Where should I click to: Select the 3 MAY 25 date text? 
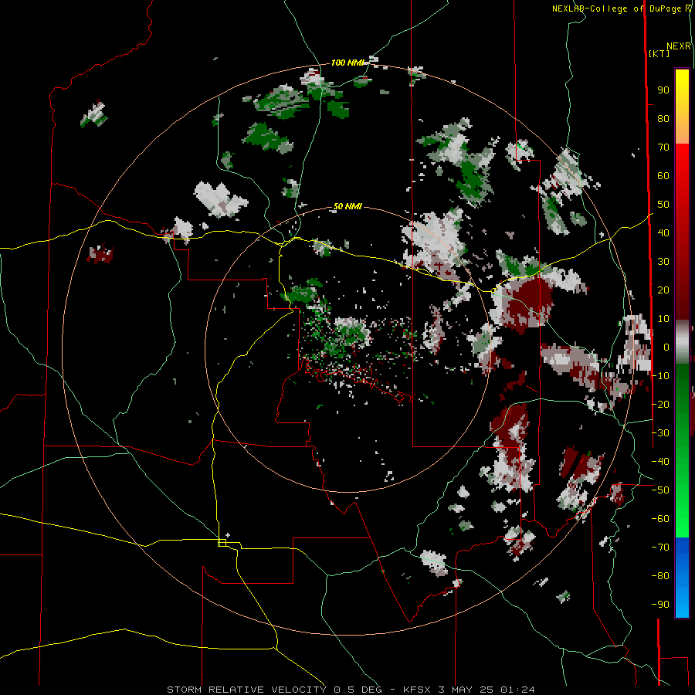[466, 690]
